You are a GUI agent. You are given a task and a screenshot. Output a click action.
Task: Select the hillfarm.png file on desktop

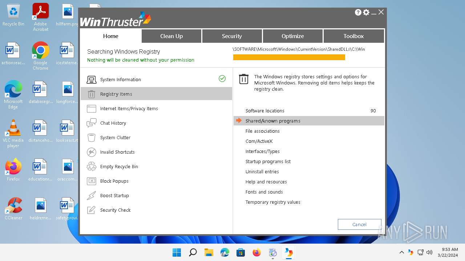(68, 15)
